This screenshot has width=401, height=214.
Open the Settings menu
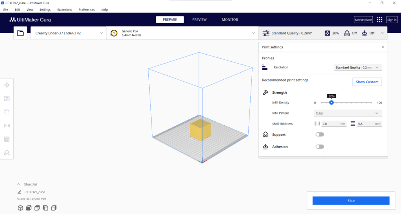point(45,9)
